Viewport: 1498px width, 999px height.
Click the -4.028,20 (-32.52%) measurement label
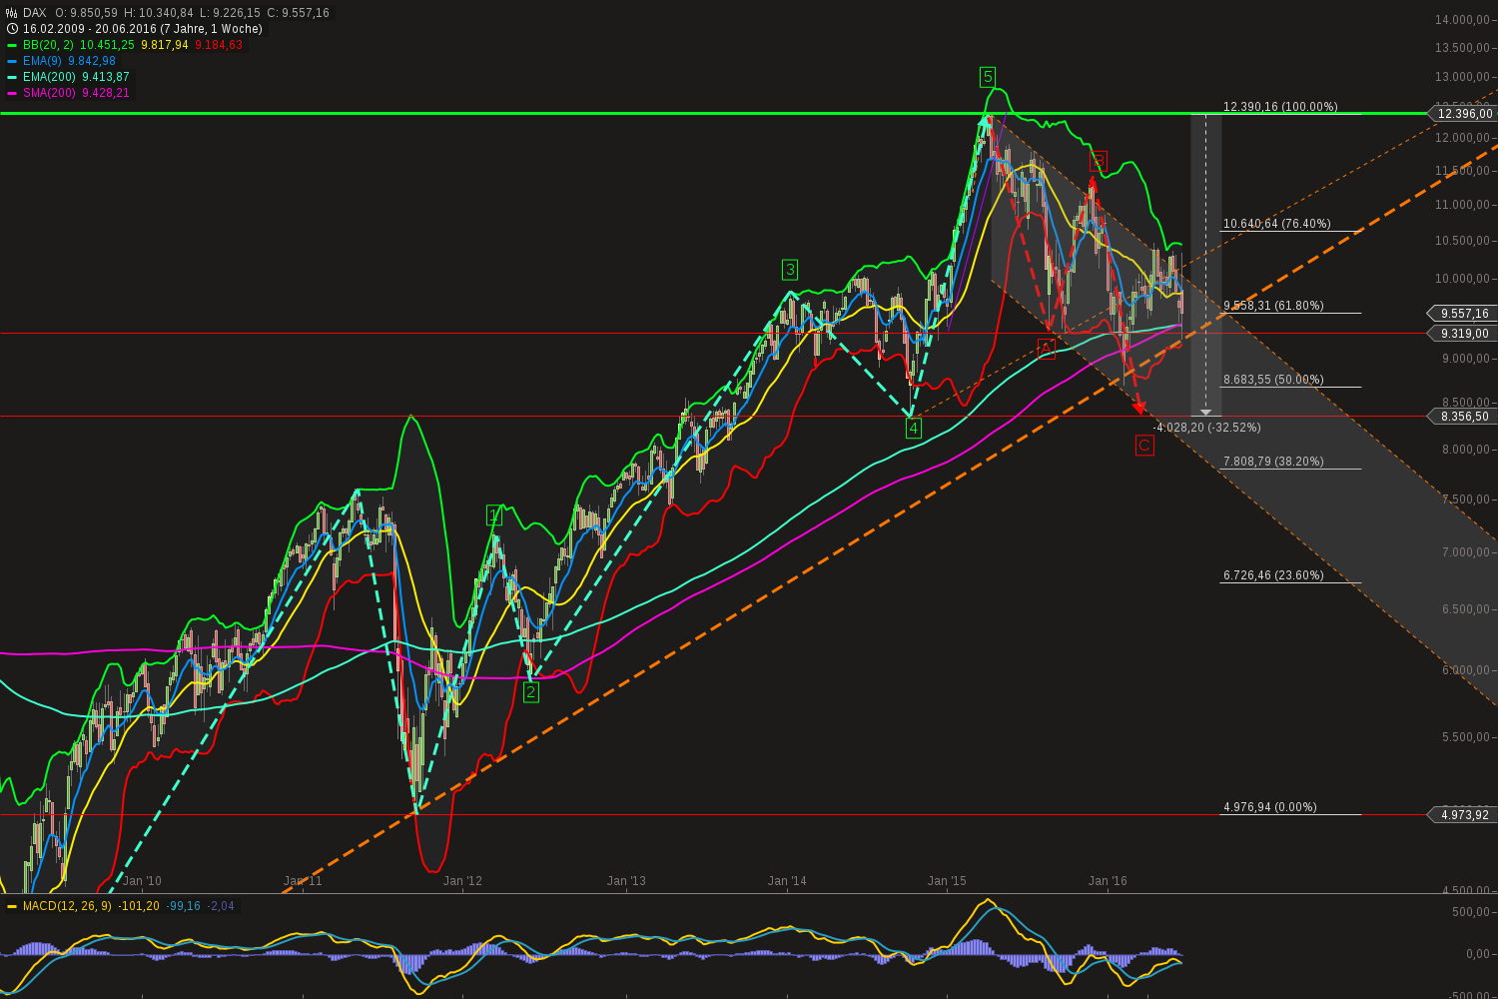(1208, 427)
